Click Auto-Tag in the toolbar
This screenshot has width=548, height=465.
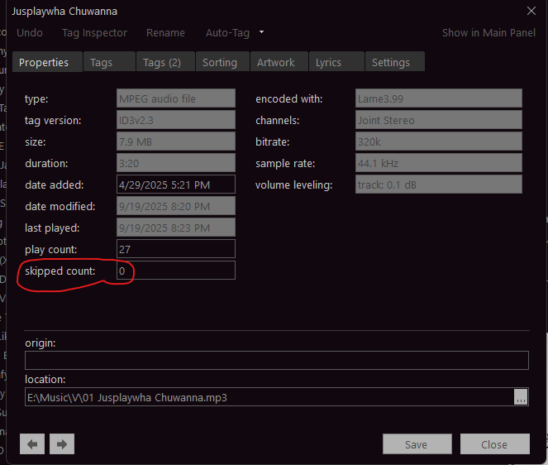click(227, 32)
